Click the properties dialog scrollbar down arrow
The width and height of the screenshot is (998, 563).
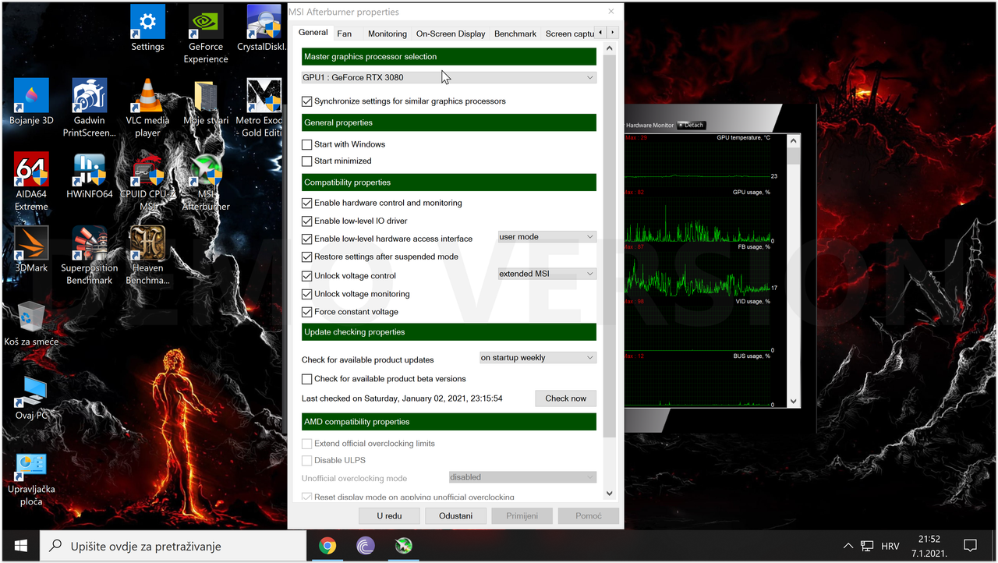pyautogui.click(x=610, y=494)
